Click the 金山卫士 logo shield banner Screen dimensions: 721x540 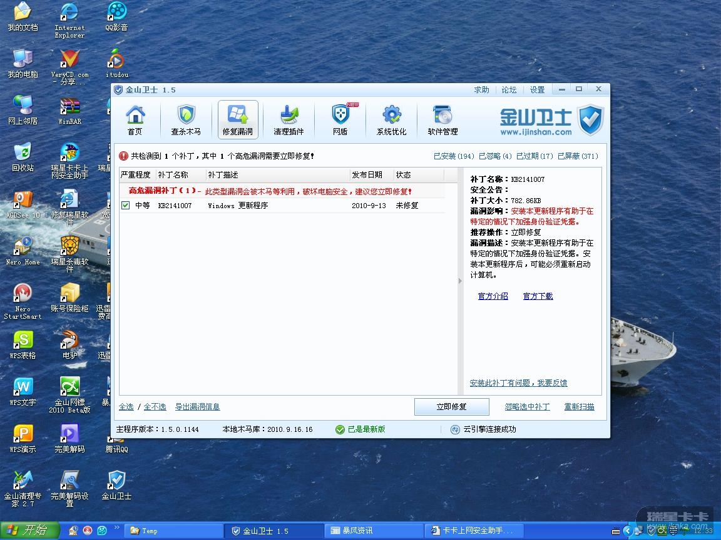click(x=552, y=120)
